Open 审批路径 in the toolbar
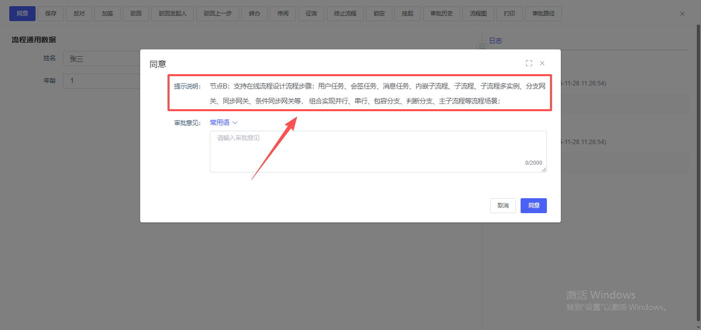Image resolution: width=701 pixels, height=330 pixels. [543, 13]
